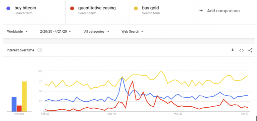
Task: Click the blue dot for buy bitcoin
Action: click(8, 8)
